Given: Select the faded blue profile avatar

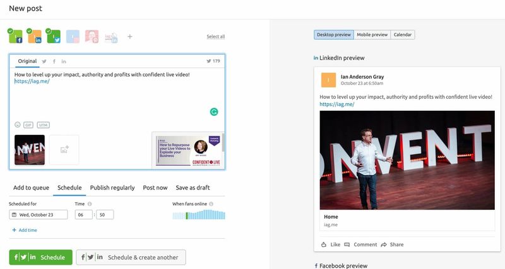Looking at the screenshot, I should (73, 37).
